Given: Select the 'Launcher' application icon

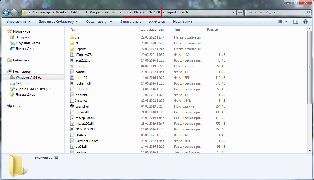Looking at the screenshot, I should (x=72, y=106).
